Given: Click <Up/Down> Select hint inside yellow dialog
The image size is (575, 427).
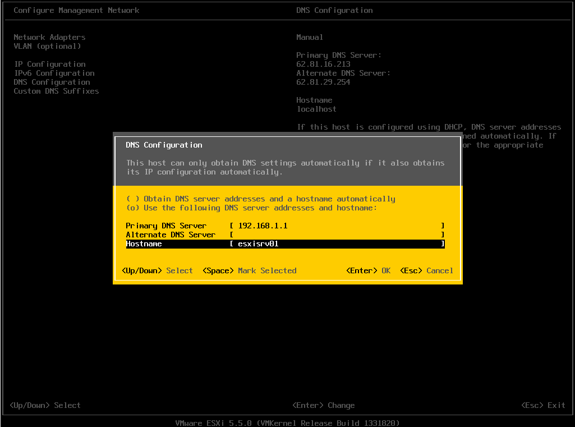Looking at the screenshot, I should click(157, 270).
